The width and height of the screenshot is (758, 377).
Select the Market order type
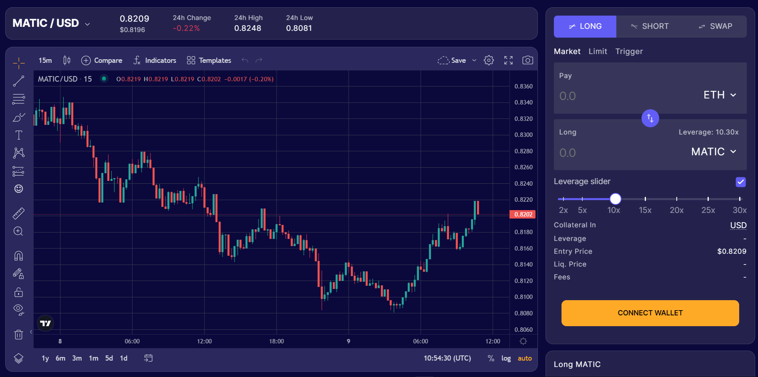(x=567, y=51)
